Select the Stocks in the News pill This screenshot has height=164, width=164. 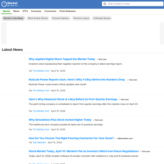click(13, 18)
